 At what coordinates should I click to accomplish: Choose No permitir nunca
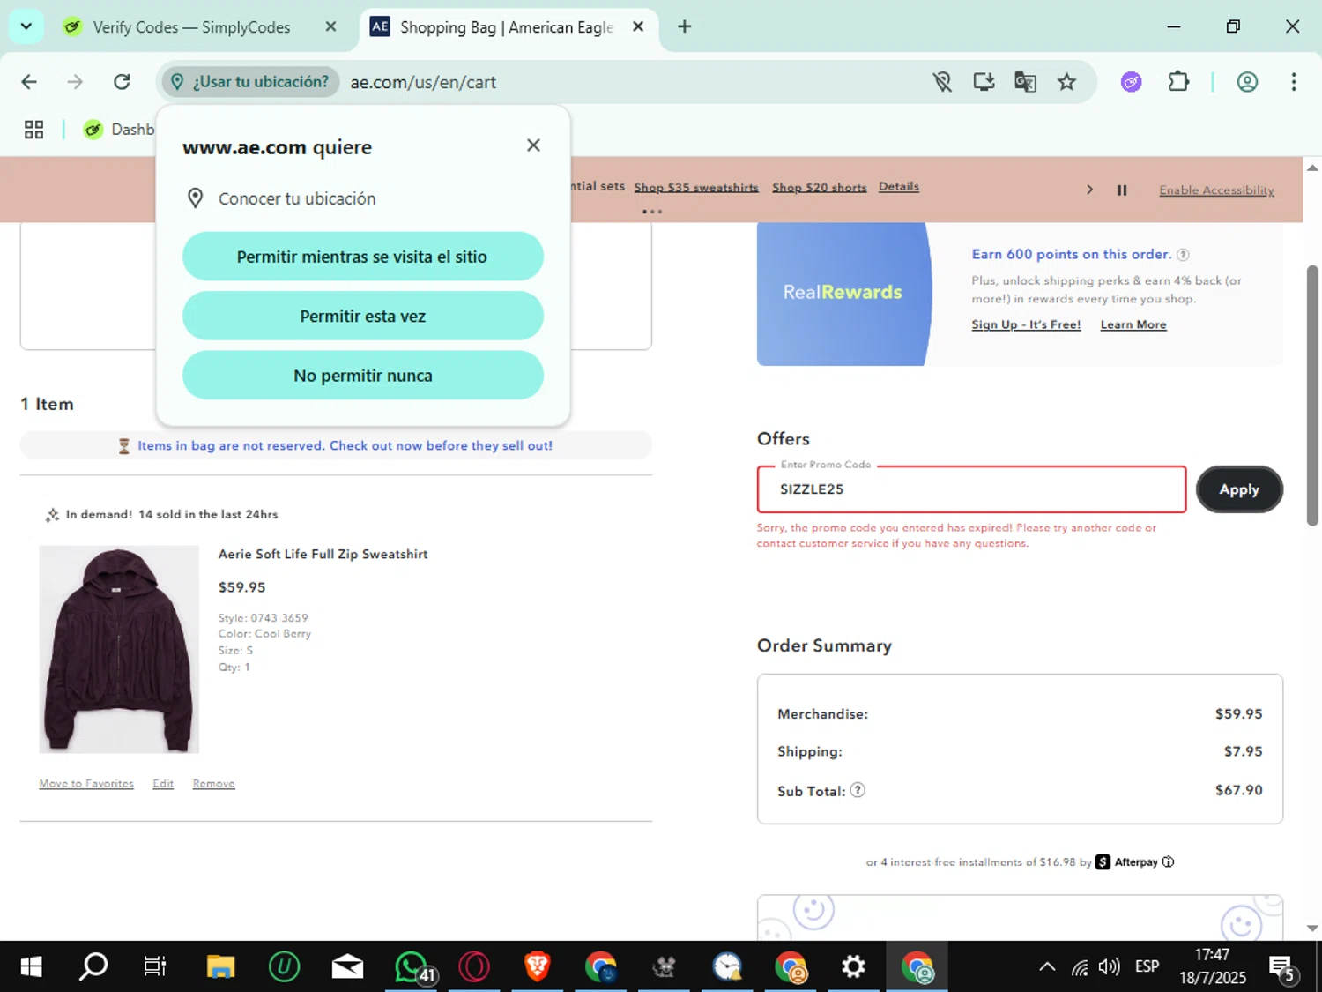pyautogui.click(x=362, y=376)
